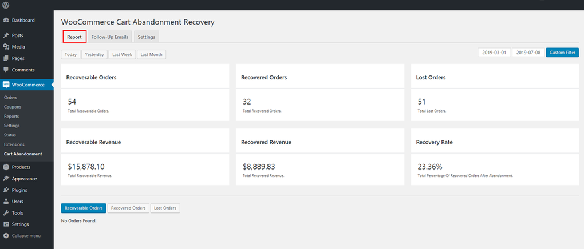Open Media library icon
The image size is (584, 249).
point(6,47)
